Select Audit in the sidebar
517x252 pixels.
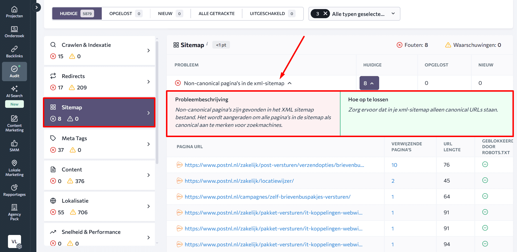coord(14,72)
